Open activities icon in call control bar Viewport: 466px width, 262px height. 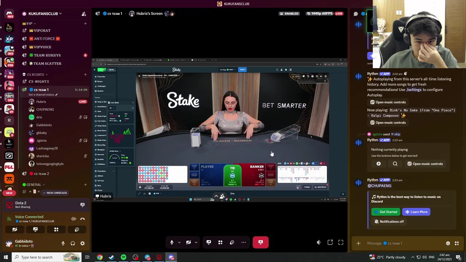click(220, 242)
